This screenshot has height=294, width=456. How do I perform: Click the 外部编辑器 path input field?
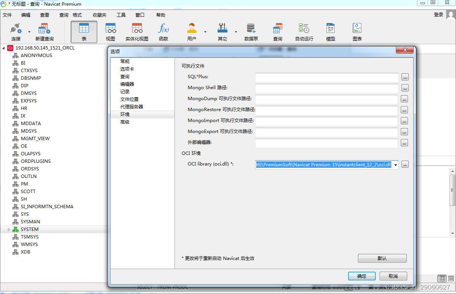(x=327, y=143)
